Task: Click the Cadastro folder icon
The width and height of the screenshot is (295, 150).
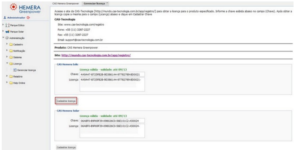Action: pos(10,45)
